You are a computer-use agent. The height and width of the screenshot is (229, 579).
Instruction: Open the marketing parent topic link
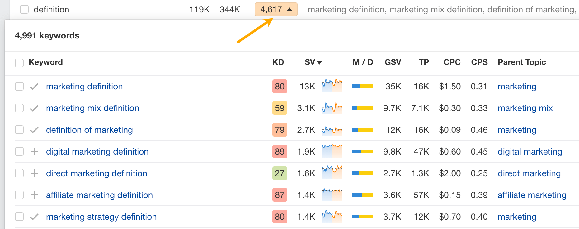(517, 86)
